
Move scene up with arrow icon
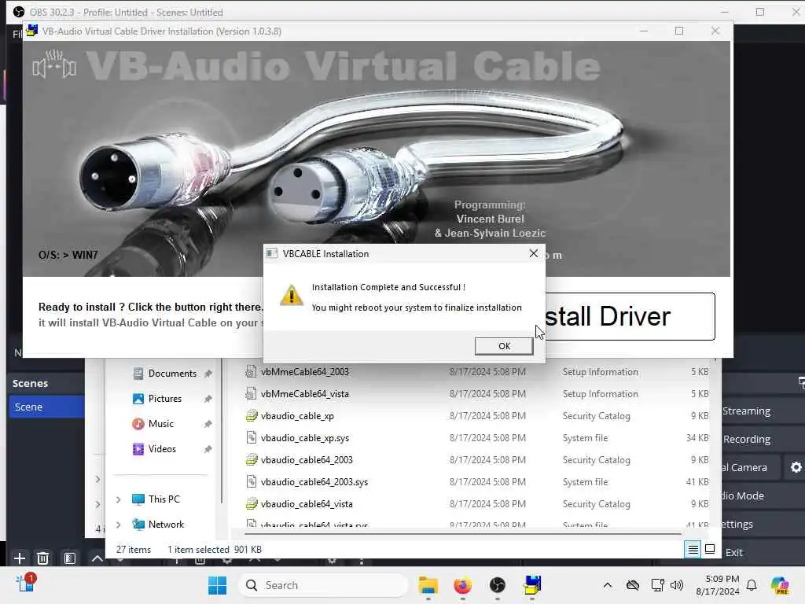[97, 558]
